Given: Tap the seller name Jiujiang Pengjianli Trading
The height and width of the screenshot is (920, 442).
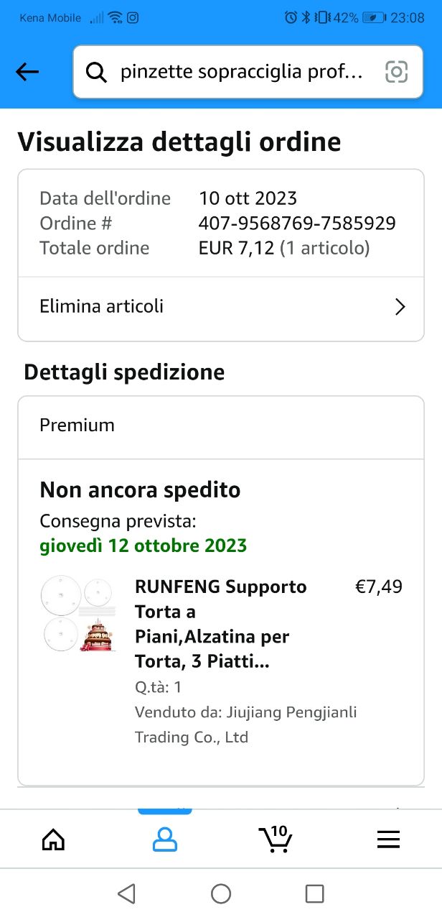Looking at the screenshot, I should [x=246, y=724].
